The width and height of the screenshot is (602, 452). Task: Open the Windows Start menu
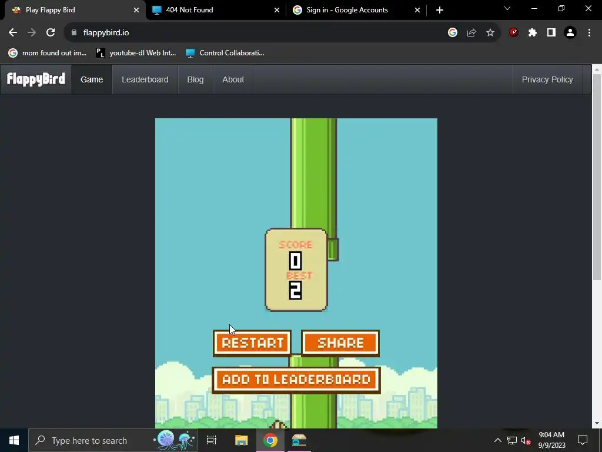(x=14, y=440)
